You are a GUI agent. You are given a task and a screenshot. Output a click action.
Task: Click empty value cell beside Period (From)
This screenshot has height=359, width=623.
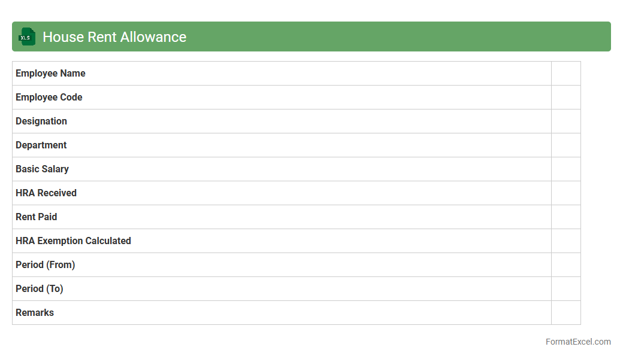point(565,264)
